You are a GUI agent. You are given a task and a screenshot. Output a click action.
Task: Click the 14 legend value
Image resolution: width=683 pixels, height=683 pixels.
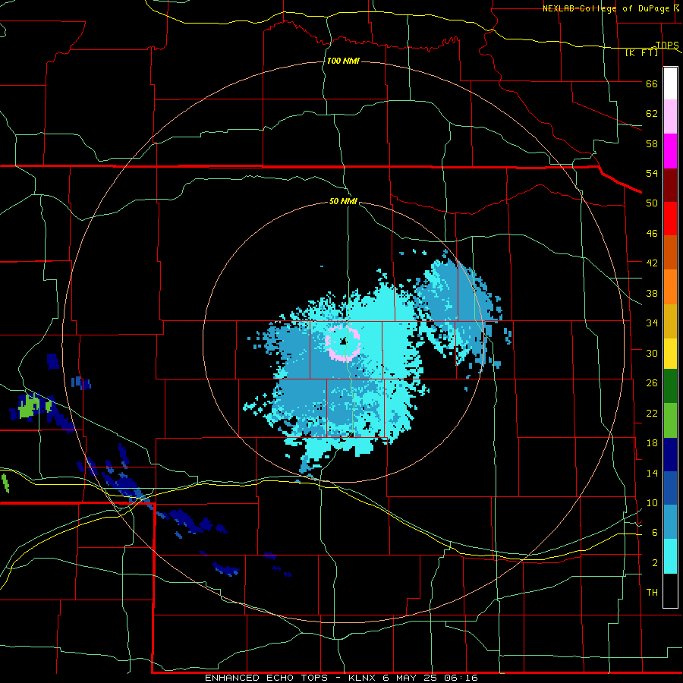(x=652, y=473)
